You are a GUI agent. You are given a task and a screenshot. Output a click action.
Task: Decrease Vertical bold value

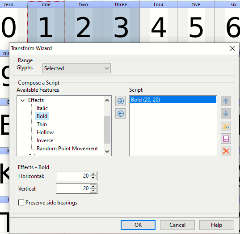point(93,191)
